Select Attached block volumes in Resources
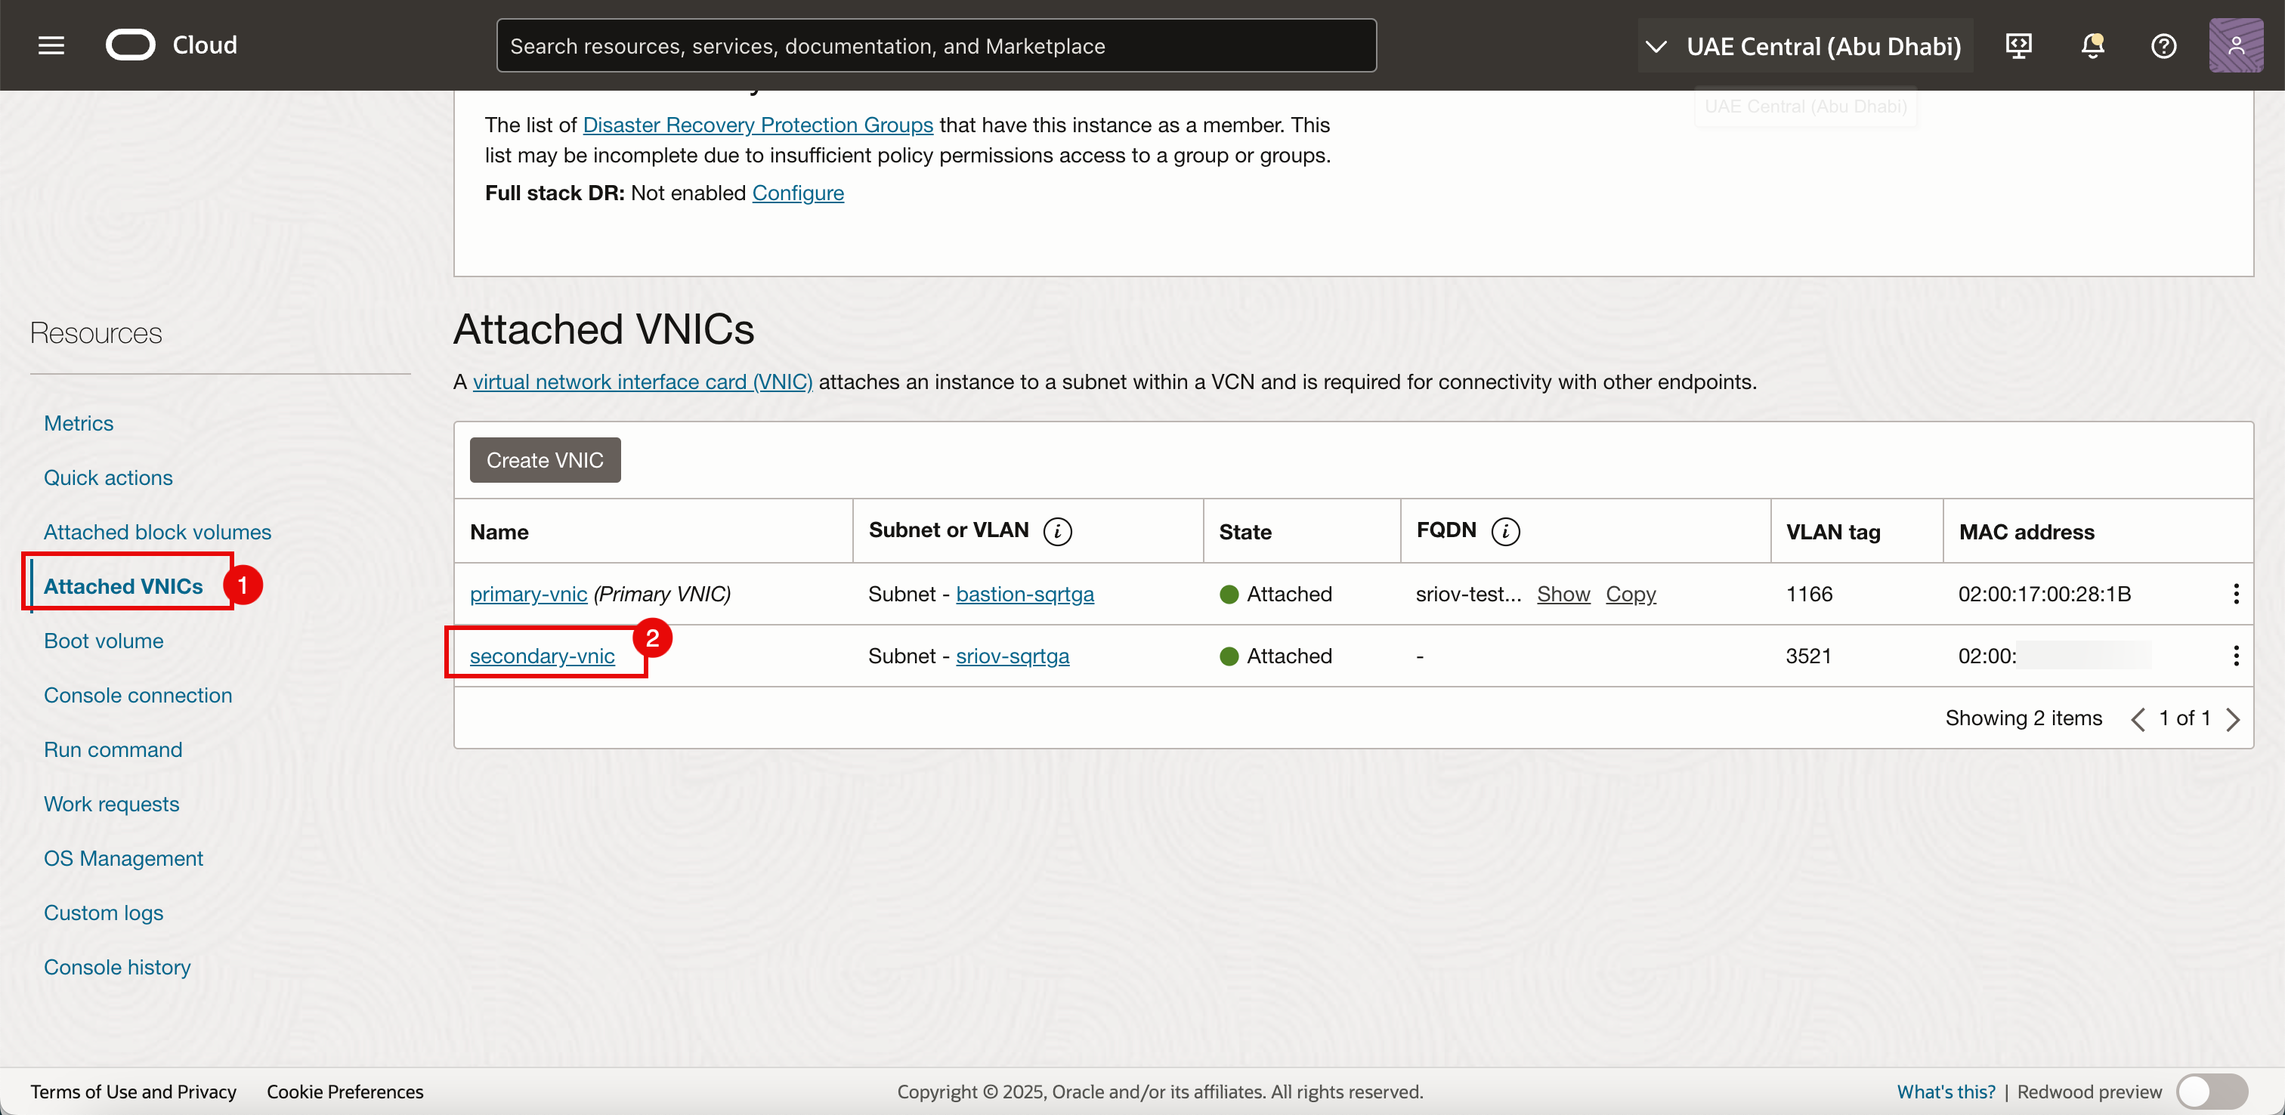 [x=157, y=533]
